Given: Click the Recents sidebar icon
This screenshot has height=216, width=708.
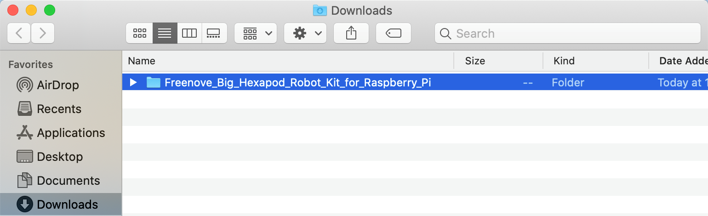Looking at the screenshot, I should (24, 109).
